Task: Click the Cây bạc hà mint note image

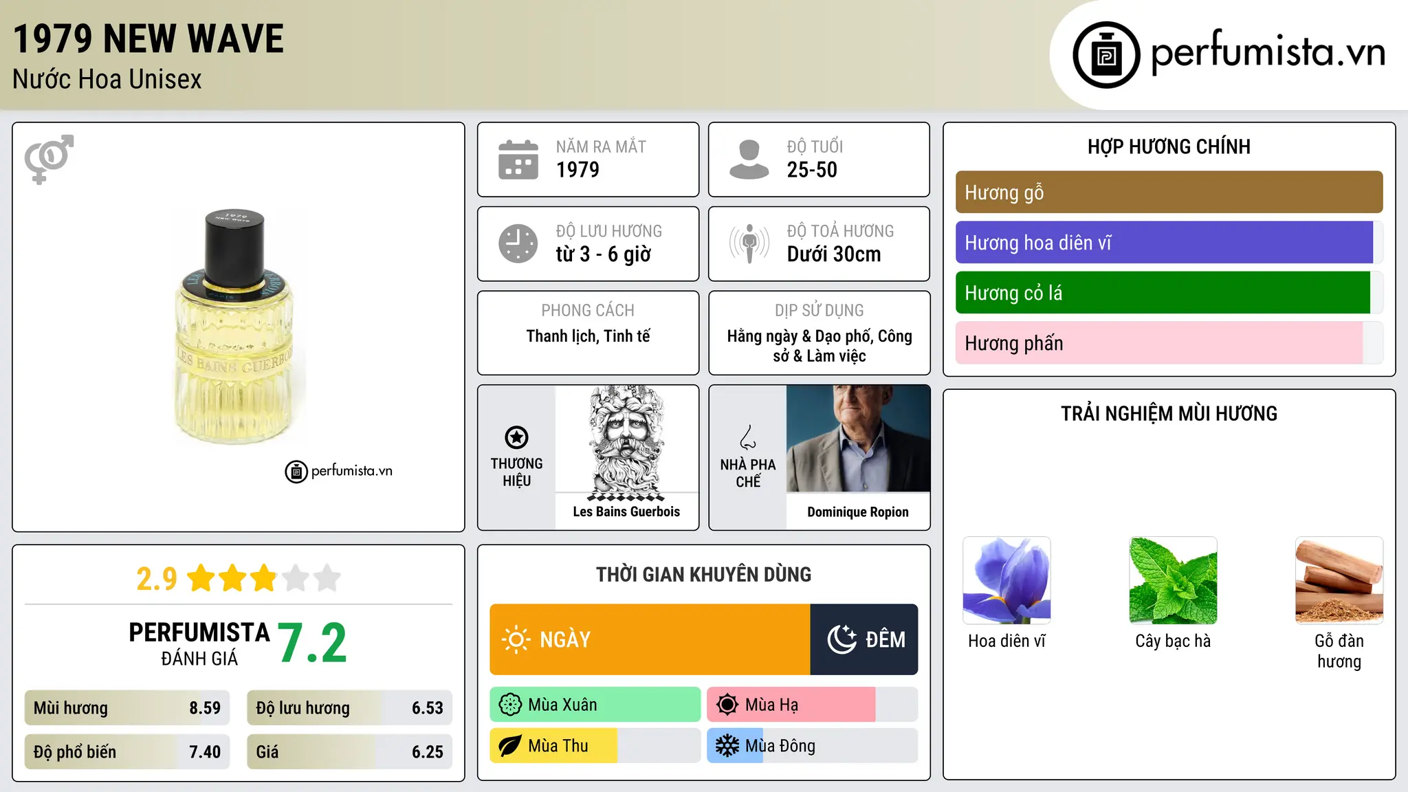Action: click(x=1173, y=580)
